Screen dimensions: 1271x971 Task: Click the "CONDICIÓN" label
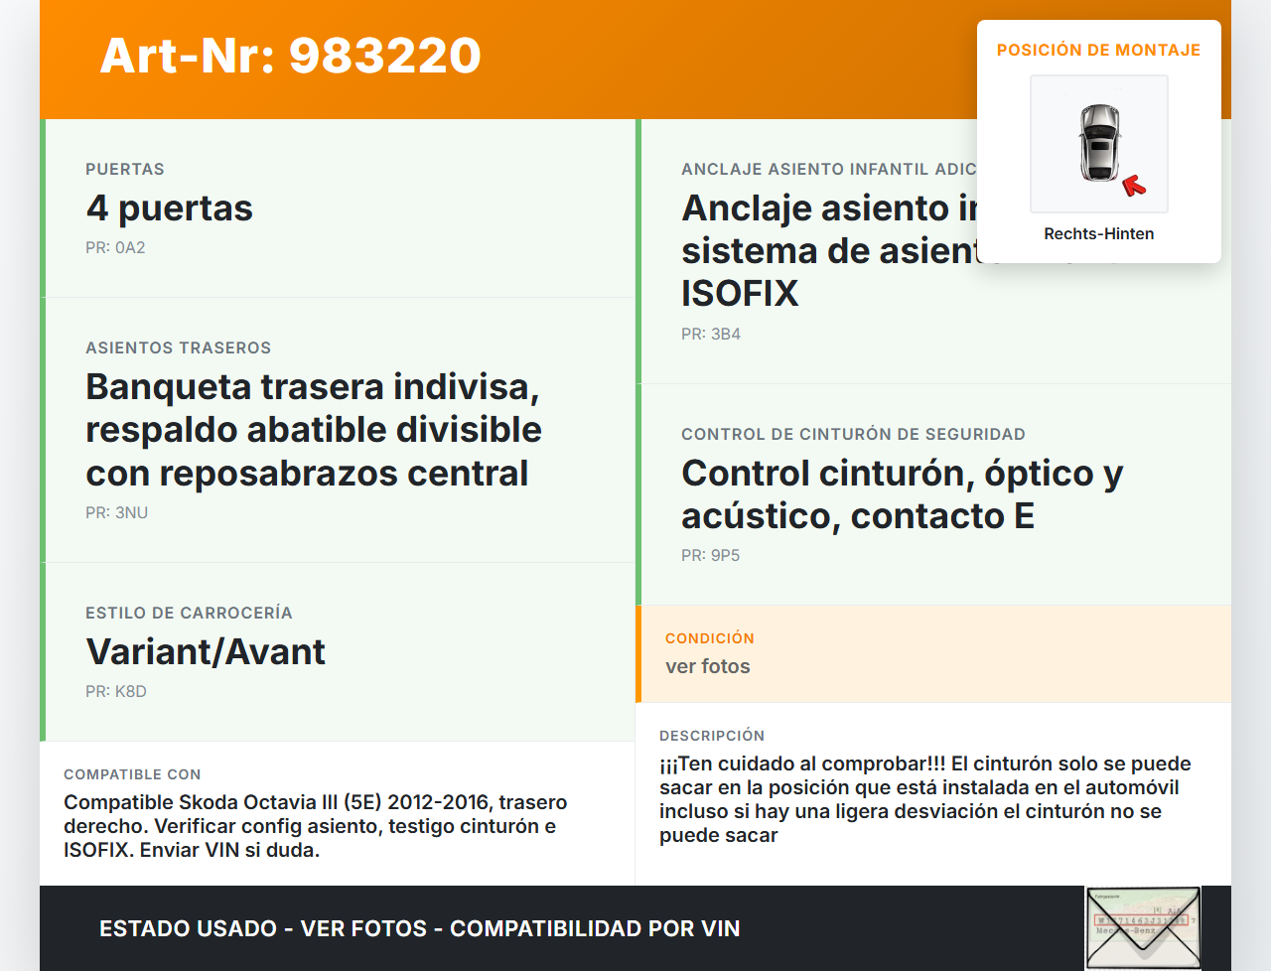coord(710,638)
